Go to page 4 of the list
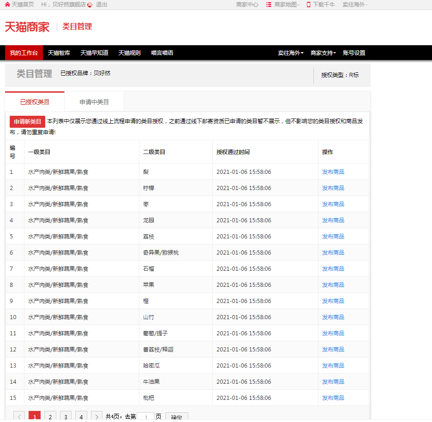The image size is (432, 422). coord(81,416)
